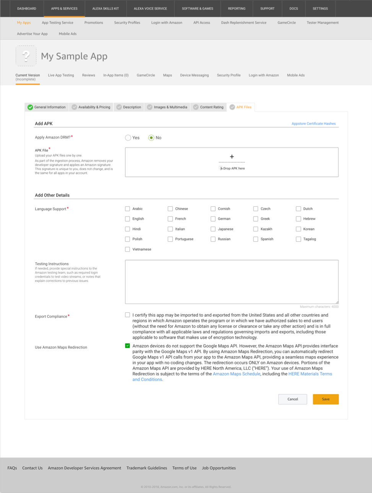372x493 pixels.
Task: Click checkmark icon on Availability & Pricing tab
Action: point(75,107)
